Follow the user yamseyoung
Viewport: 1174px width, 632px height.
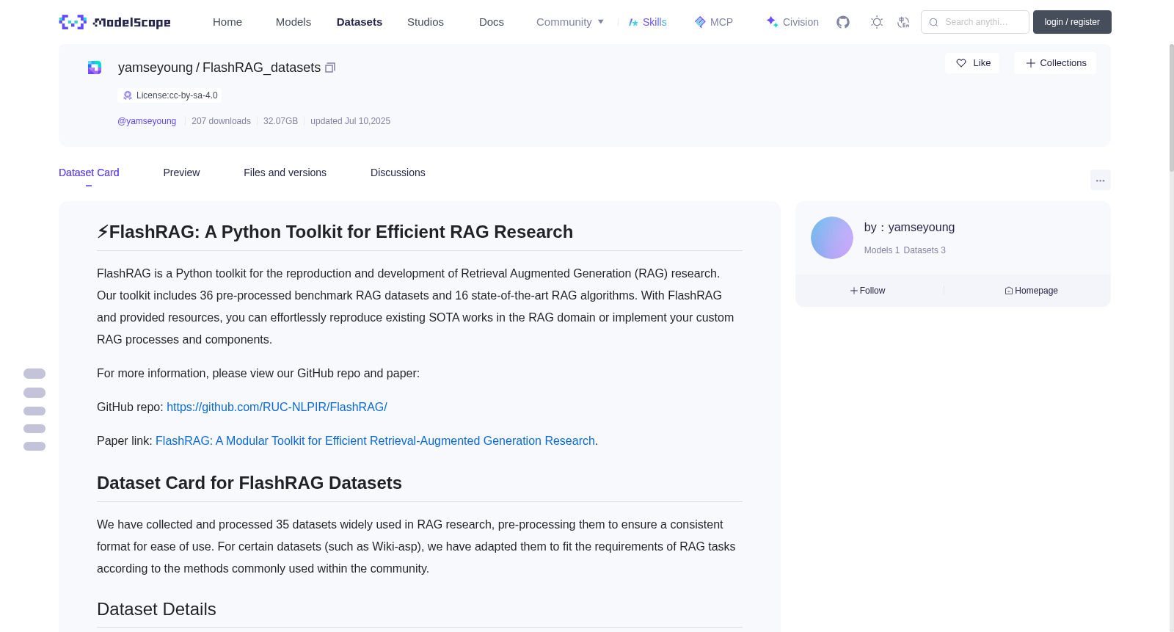point(868,291)
